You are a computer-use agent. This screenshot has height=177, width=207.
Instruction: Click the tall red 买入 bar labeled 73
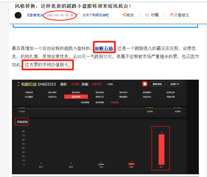[162, 150]
